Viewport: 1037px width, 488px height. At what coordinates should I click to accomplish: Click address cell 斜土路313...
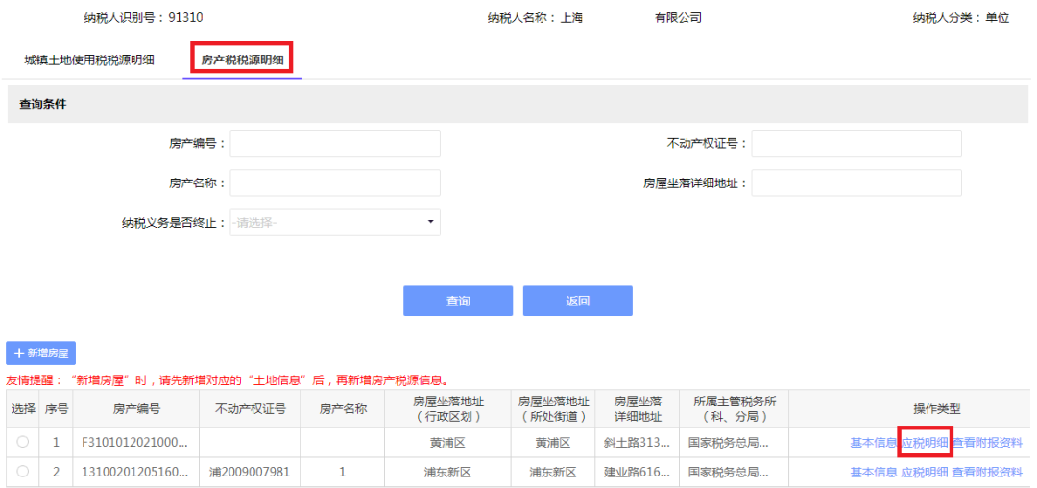637,443
